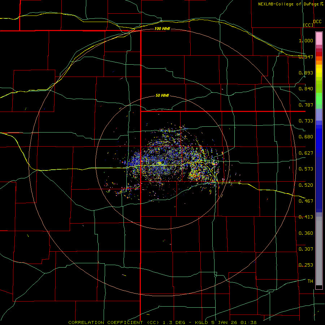Image resolution: width=325 pixels, height=325 pixels.
Task: Pick the orange swatch on the color bar
Action: [x=319, y=62]
